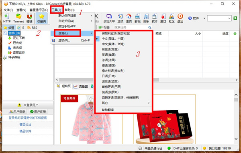Toggle the 收藏夹 favorites star icon

[41, 18]
